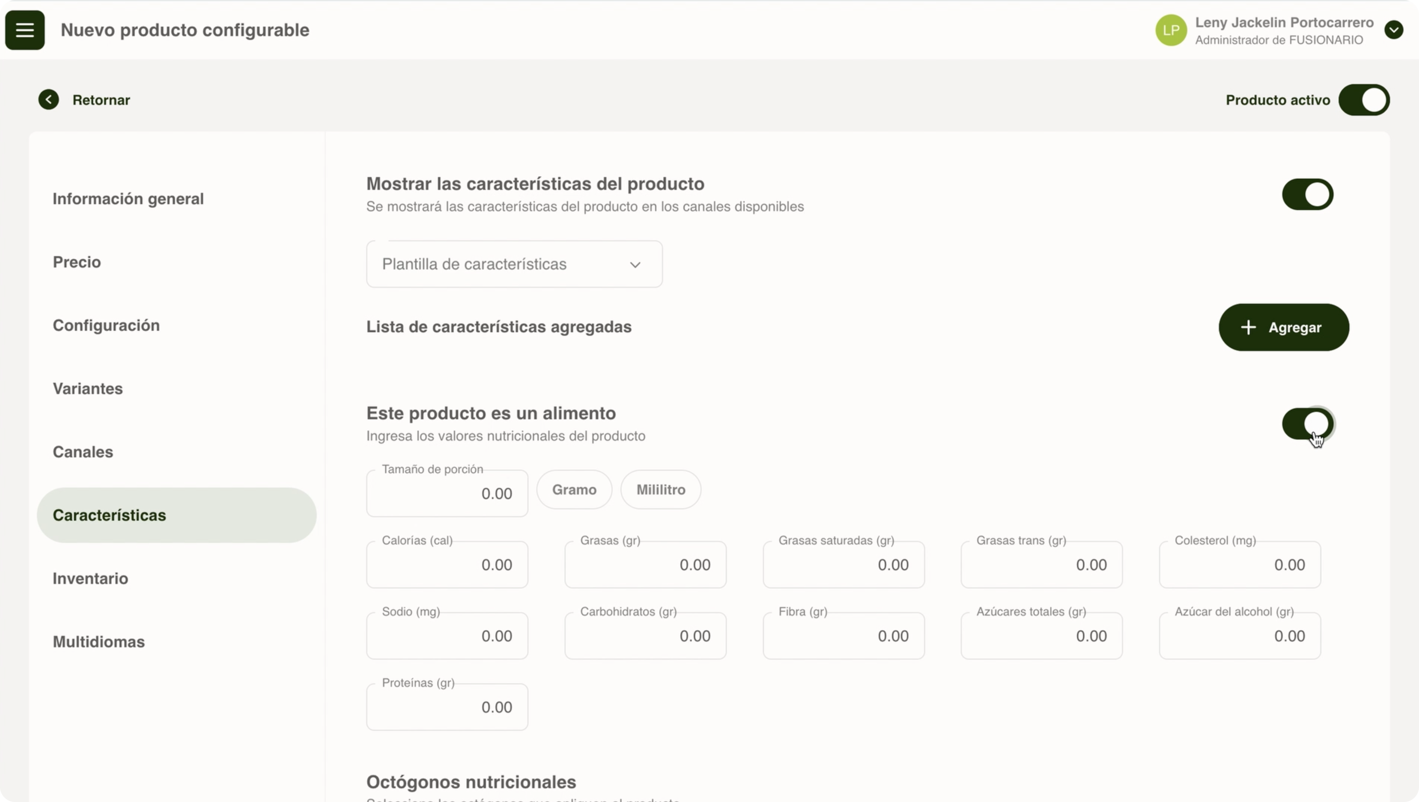Go to Información general section
Screen dimensions: 1419x802
[128, 199]
